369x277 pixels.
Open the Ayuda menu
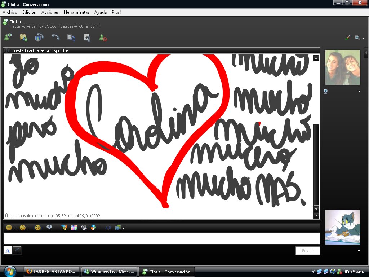click(101, 12)
